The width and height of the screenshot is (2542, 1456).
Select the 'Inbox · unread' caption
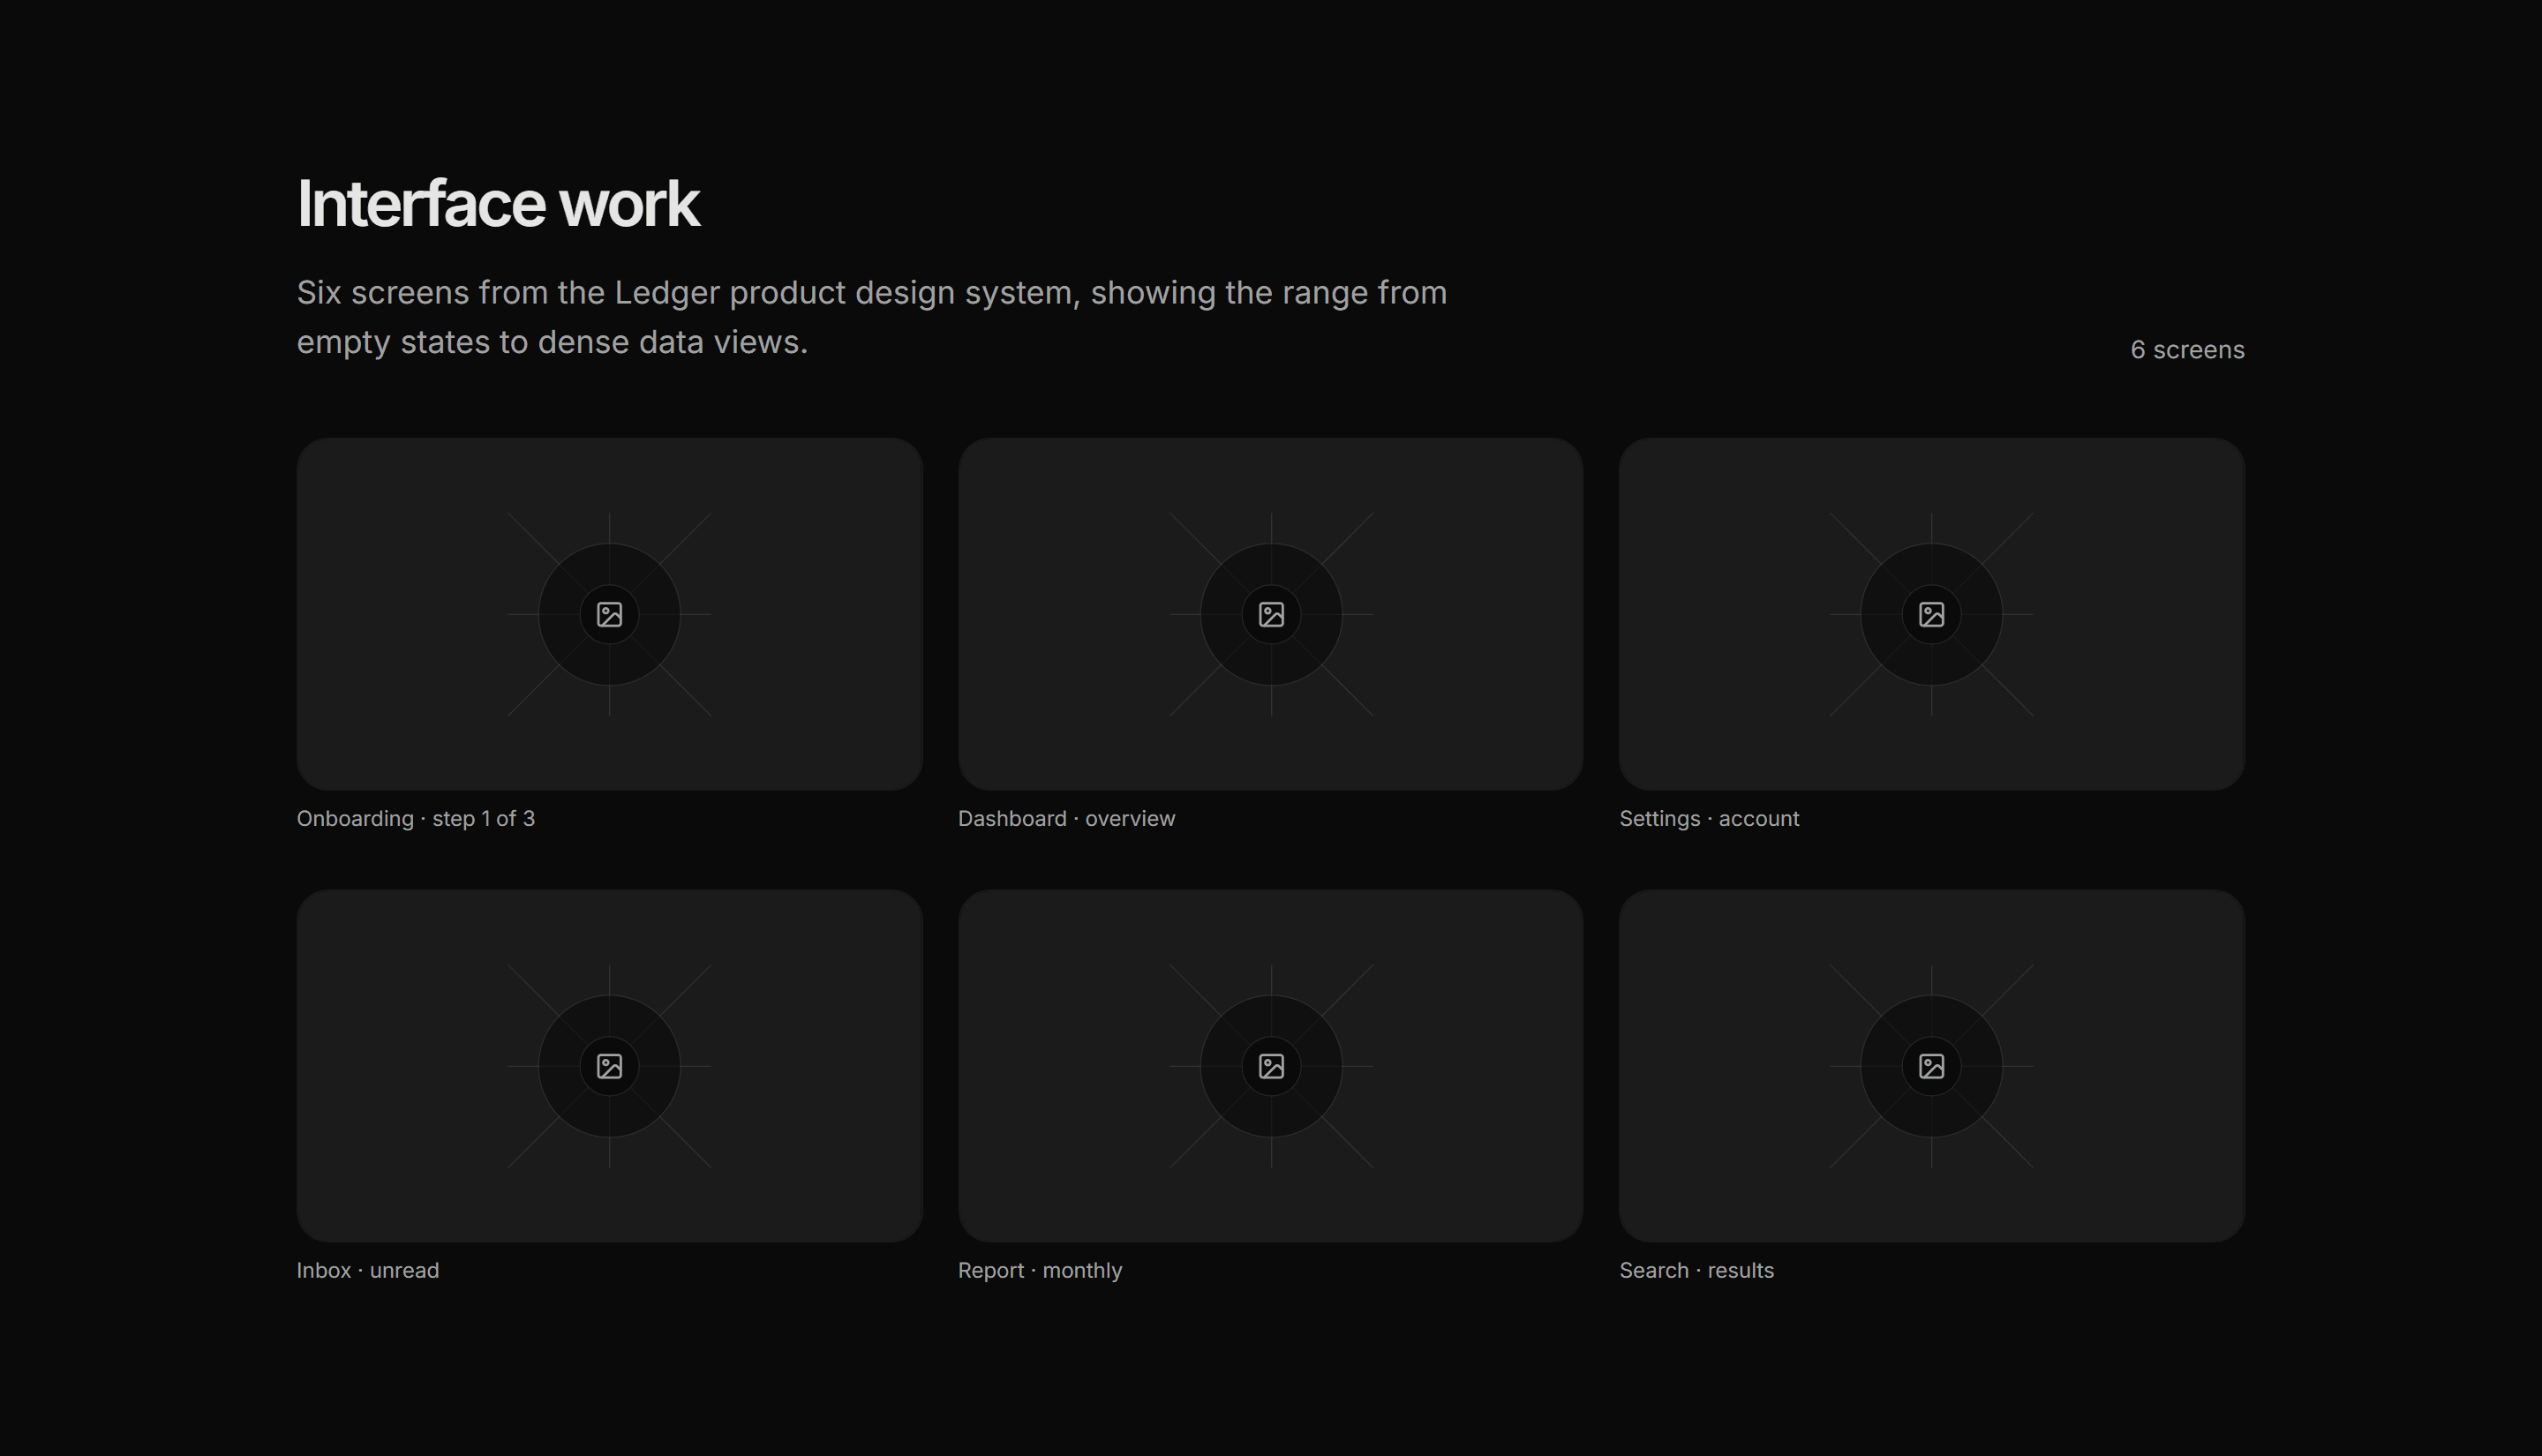point(368,1270)
